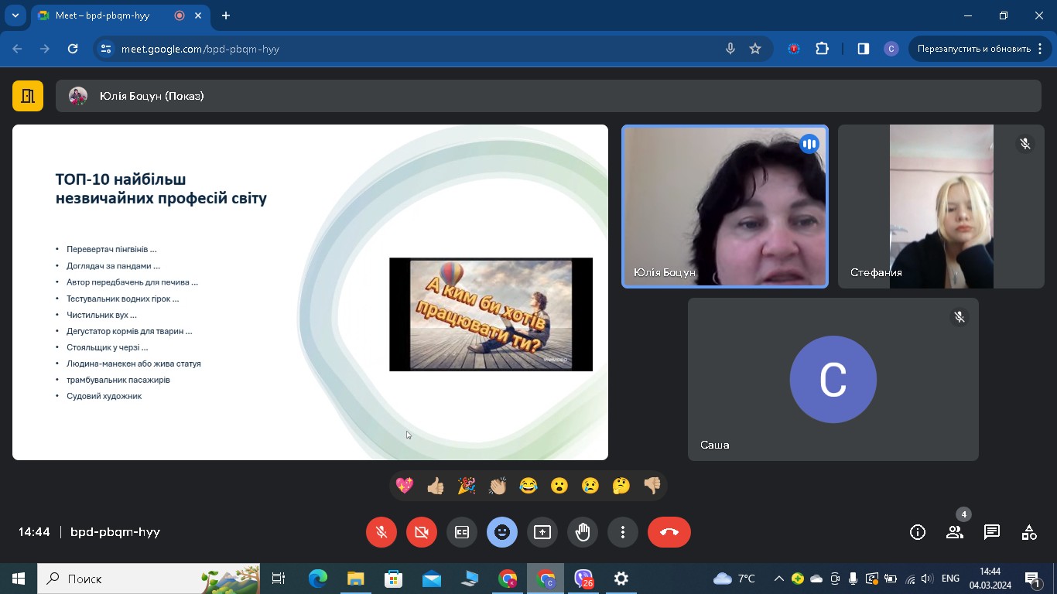Raise your hand in the meeting
Screen dimensions: 1057x594
point(583,532)
